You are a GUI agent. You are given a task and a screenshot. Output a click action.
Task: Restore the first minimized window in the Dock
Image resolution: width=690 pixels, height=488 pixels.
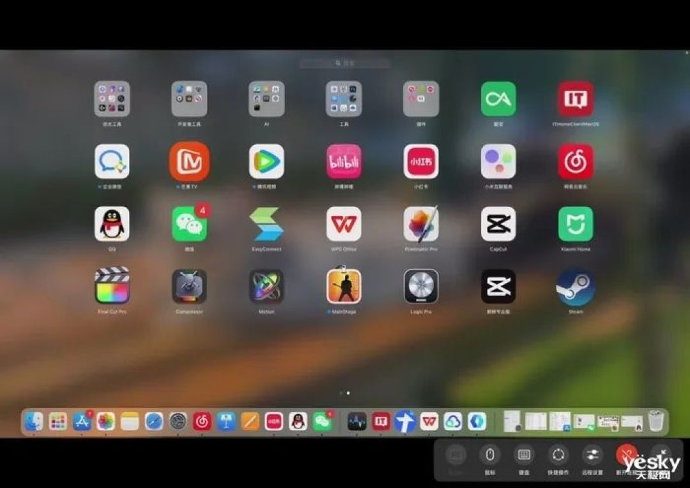512,421
